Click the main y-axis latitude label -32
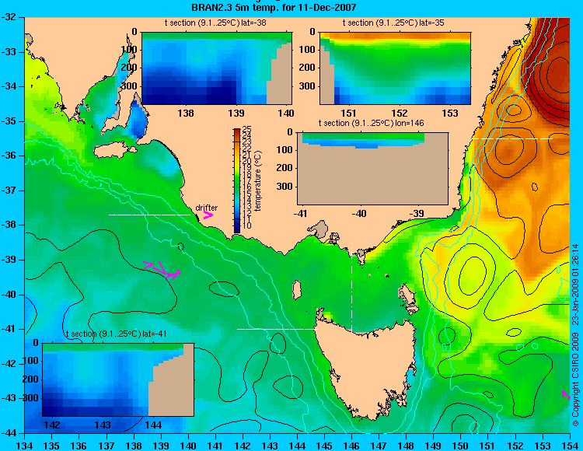This screenshot has height=451, width=583. point(10,17)
